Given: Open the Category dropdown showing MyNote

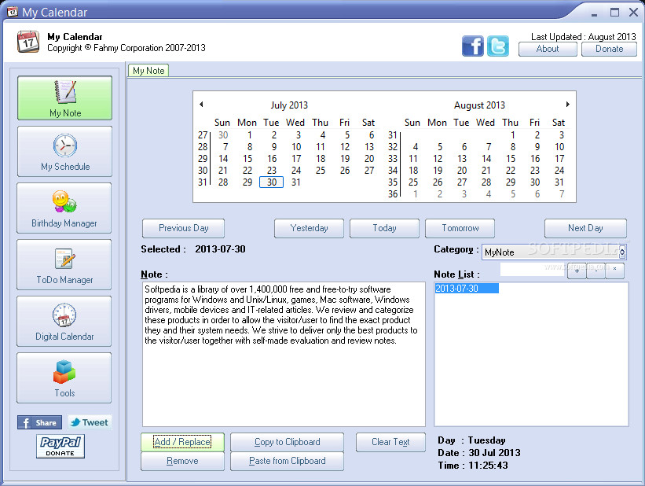Looking at the screenshot, I should tap(554, 252).
